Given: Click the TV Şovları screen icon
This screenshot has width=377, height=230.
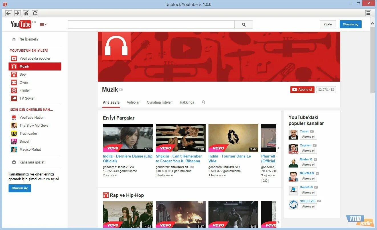Looking at the screenshot, I should click(x=14, y=98).
